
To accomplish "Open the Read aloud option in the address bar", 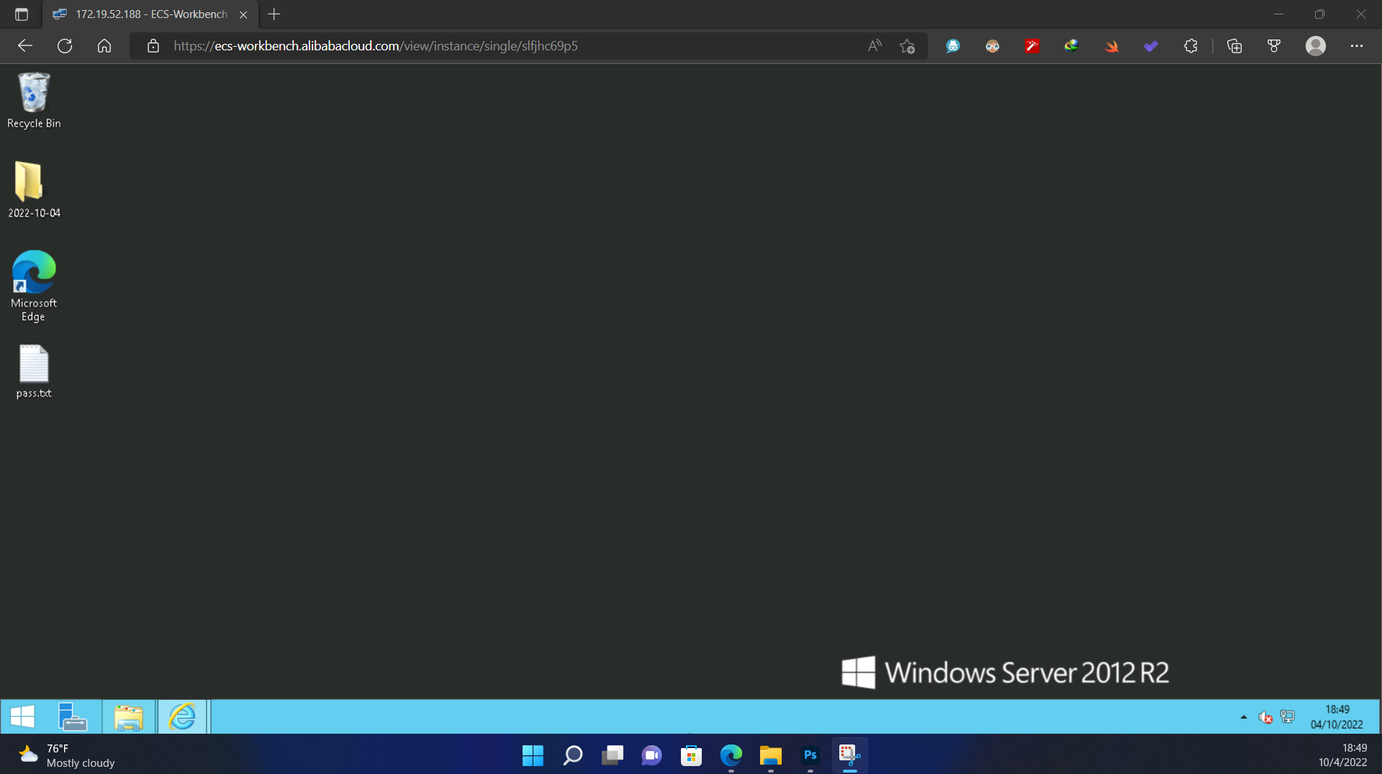I will click(875, 46).
